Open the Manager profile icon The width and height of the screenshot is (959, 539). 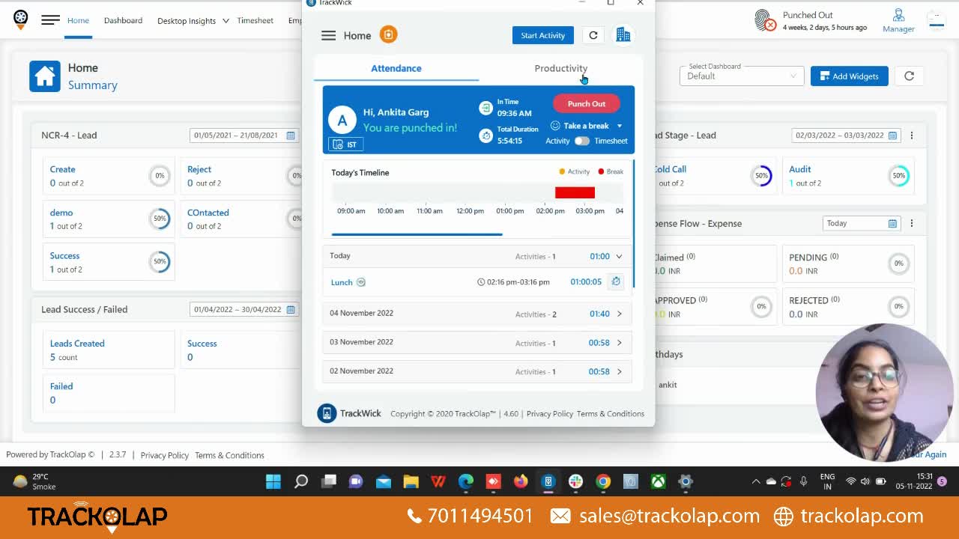(898, 15)
